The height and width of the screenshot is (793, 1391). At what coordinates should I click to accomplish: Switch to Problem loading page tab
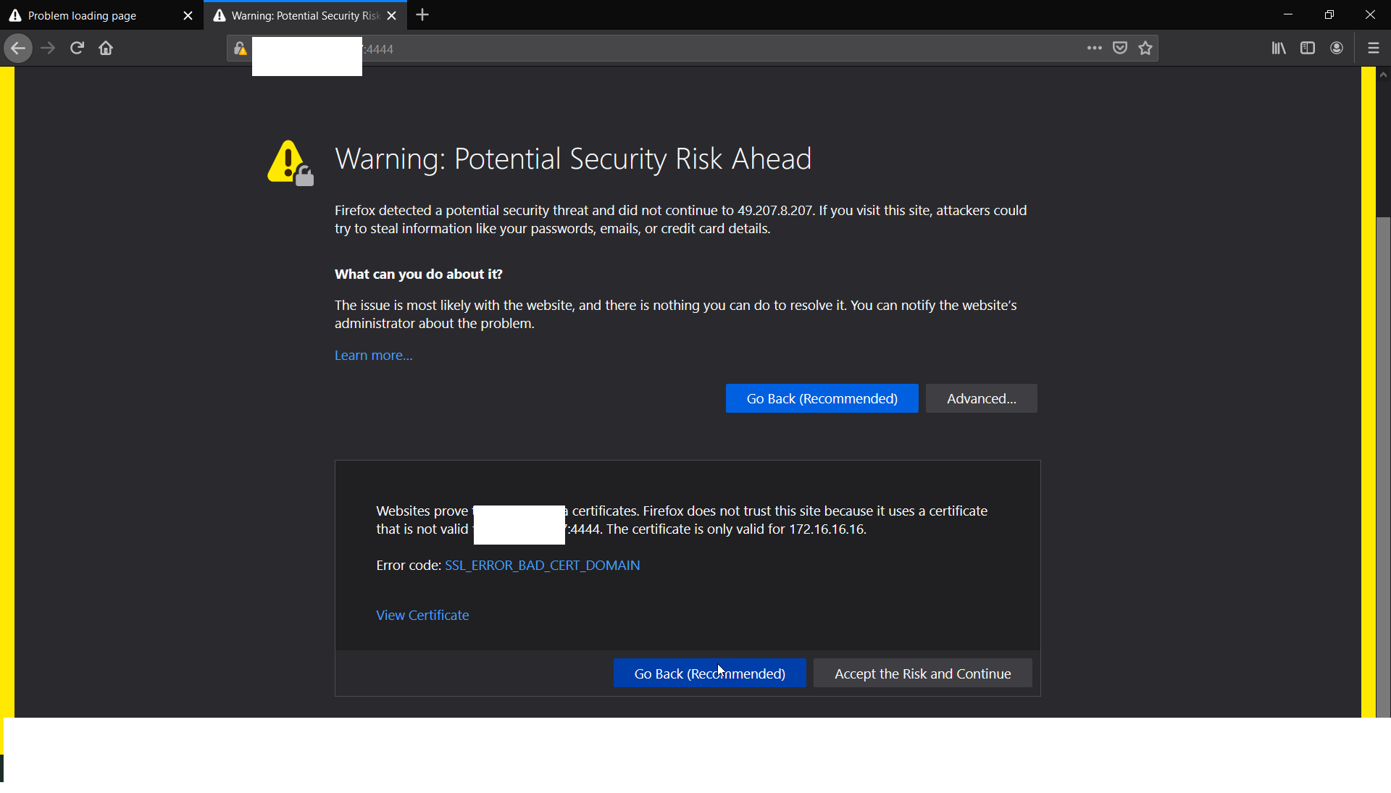[101, 15]
